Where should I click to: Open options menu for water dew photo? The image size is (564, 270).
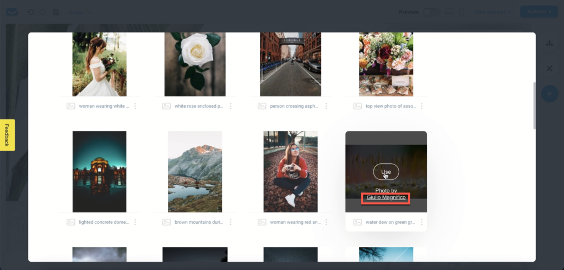421,222
